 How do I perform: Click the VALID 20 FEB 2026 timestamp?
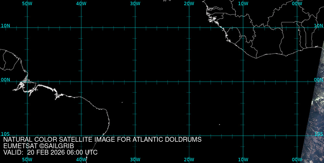pos(50,153)
